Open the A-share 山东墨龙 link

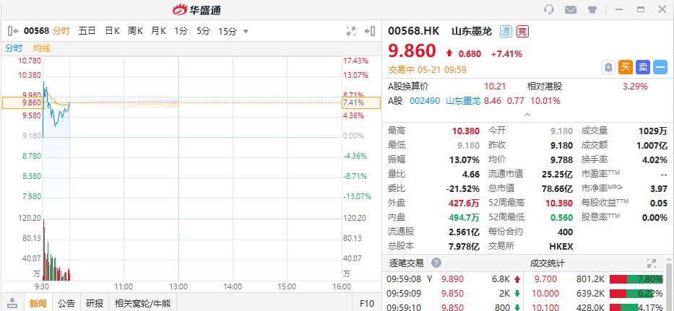tap(463, 101)
